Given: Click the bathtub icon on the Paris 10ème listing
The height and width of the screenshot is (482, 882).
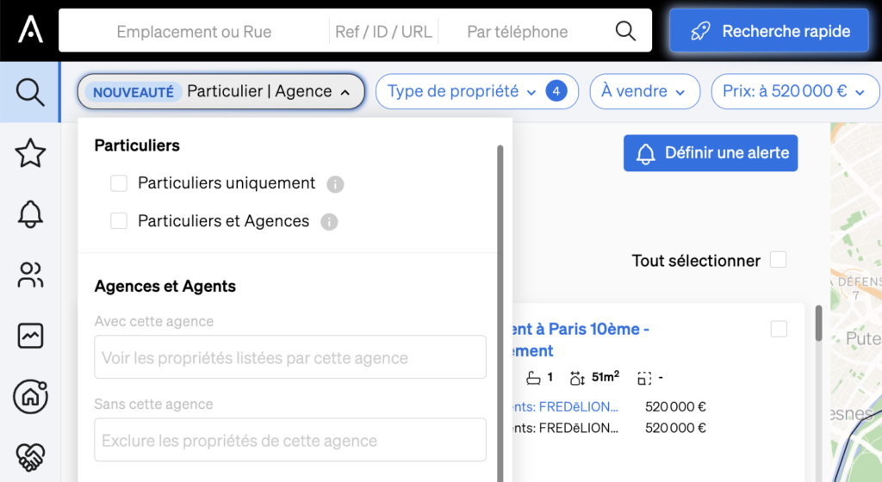Looking at the screenshot, I should tap(532, 378).
